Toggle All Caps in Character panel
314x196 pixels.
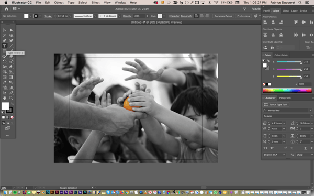(x=265, y=148)
